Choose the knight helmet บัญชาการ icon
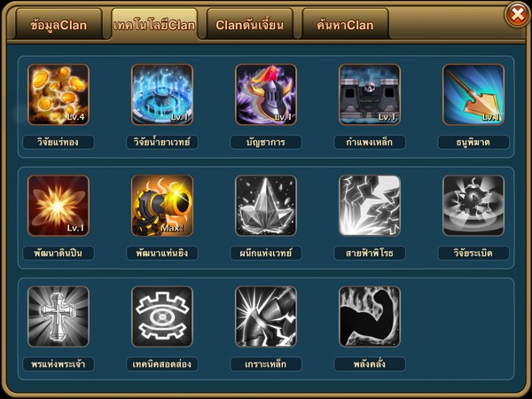Screen dimensions: 532x399 pyautogui.click(x=266, y=94)
